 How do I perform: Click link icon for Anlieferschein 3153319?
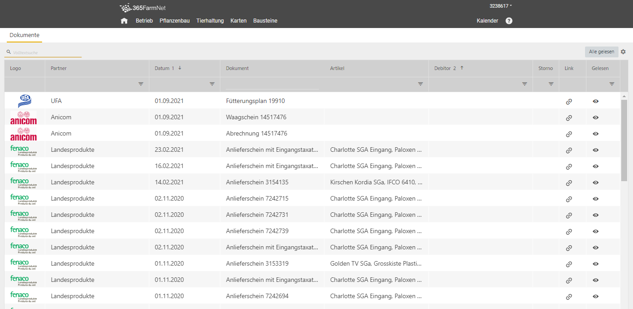click(x=569, y=264)
